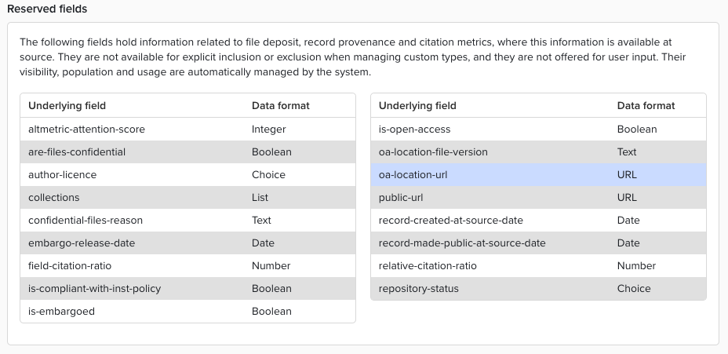
Task: Select the record-made-public-at-source-date row
Action: pyautogui.click(x=462, y=243)
